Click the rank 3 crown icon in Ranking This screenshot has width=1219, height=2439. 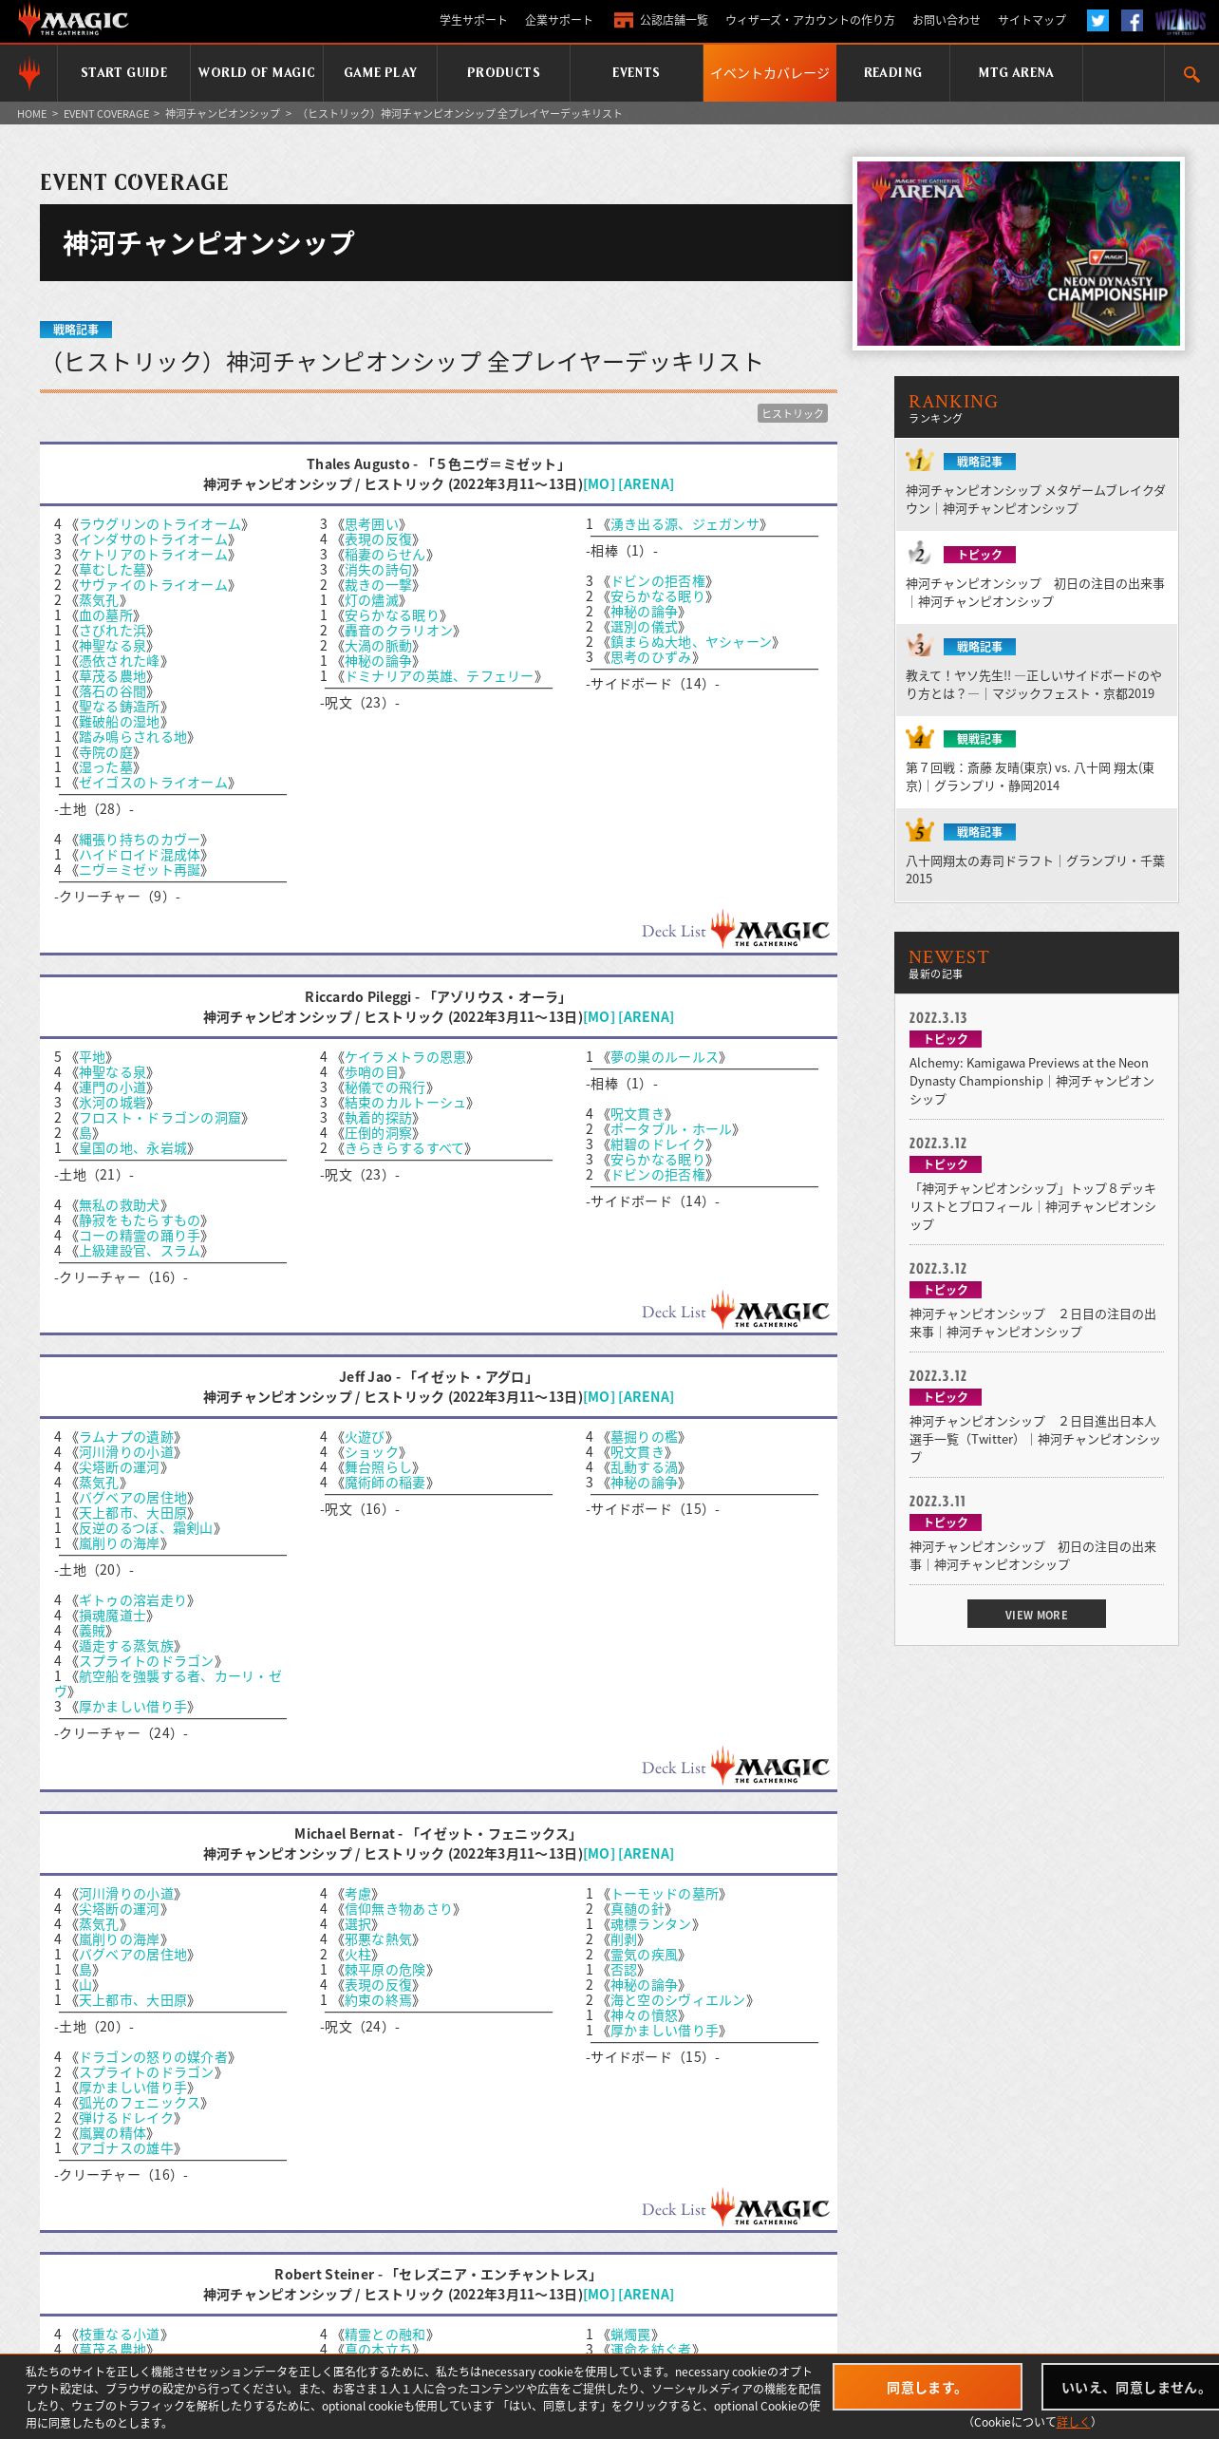click(x=919, y=646)
